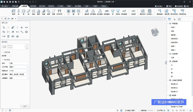Click the sun lighting icon in status bar
The width and height of the screenshot is (193, 112).
(173, 110)
